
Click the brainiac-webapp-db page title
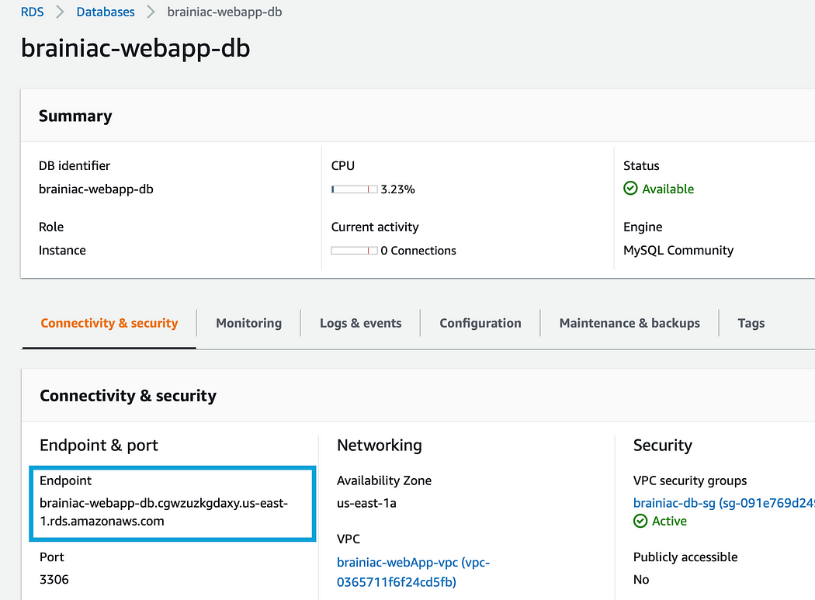(x=136, y=48)
